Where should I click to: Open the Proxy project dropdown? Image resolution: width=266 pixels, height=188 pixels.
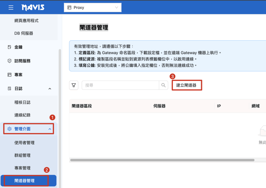pos(92,8)
